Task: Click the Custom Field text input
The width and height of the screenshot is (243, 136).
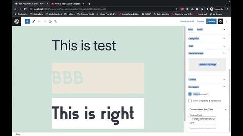Action: (x=203, y=119)
